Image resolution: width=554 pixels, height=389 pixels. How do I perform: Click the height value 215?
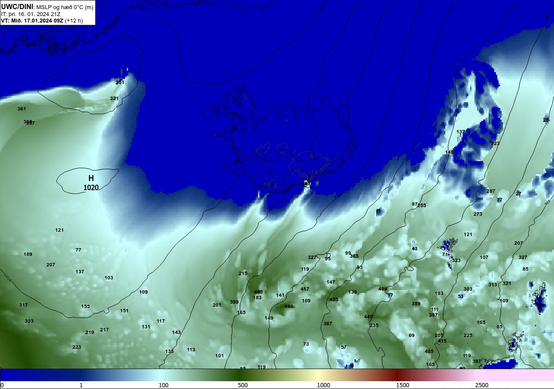click(x=243, y=273)
